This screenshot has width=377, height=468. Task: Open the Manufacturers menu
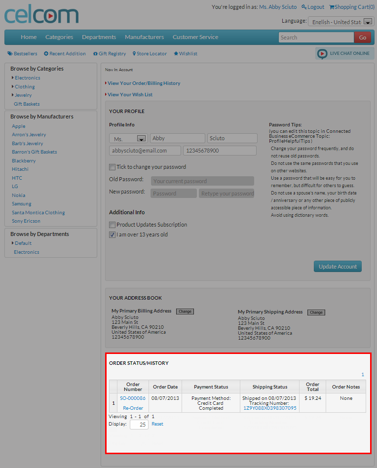[144, 37]
